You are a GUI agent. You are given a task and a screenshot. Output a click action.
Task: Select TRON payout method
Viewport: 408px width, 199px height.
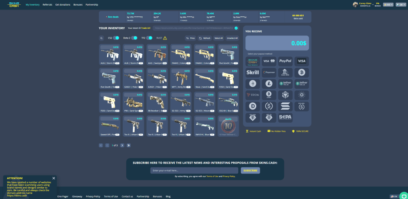(253, 95)
